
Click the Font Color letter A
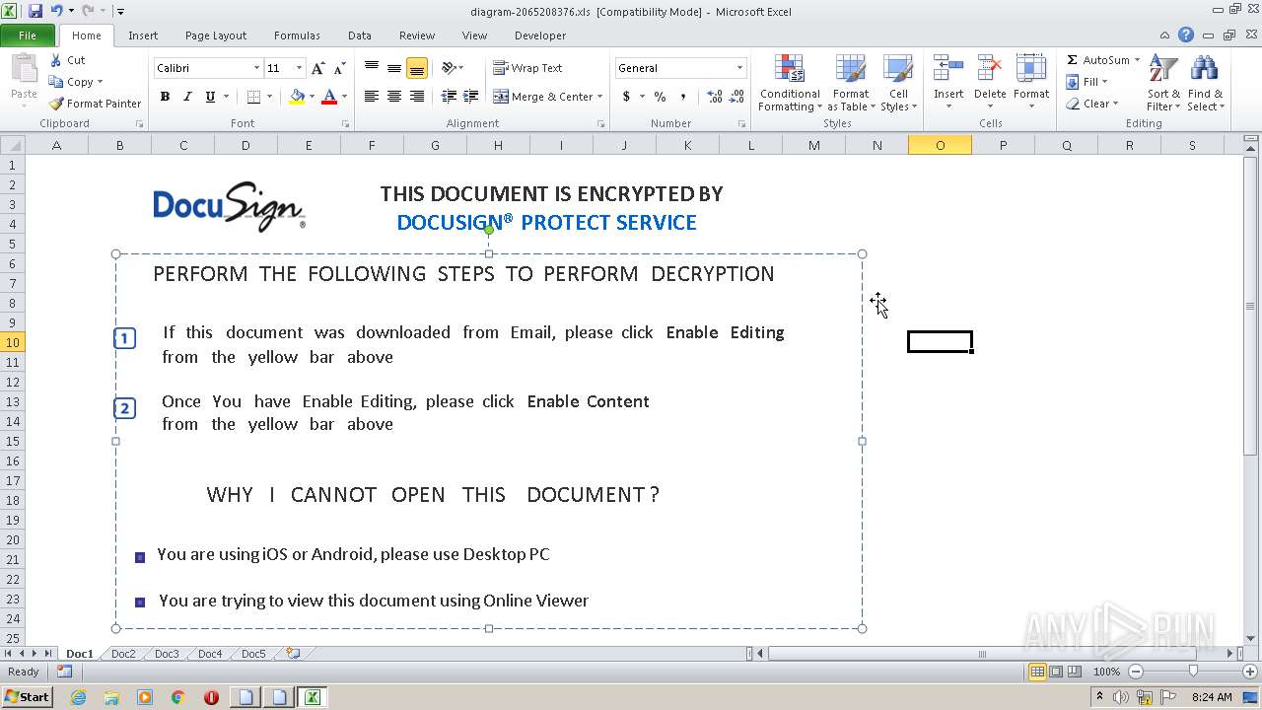pos(329,97)
